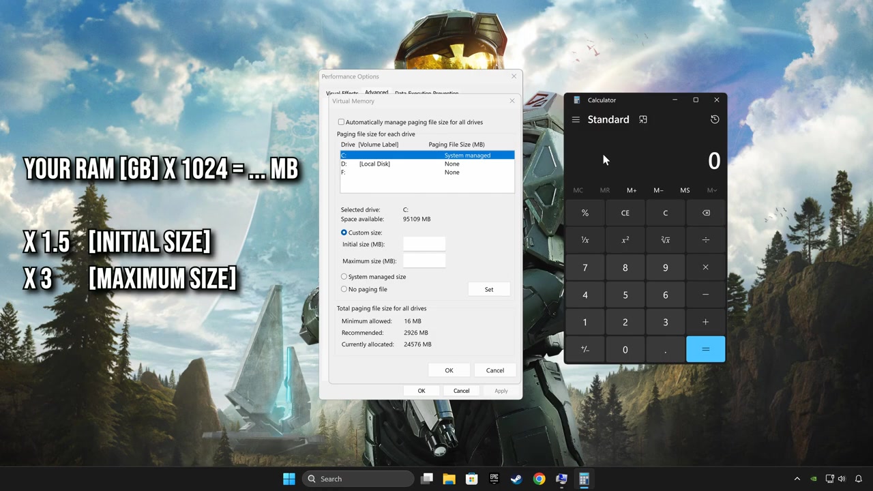Open Epic Games Launcher from taskbar
Viewport: 873px width, 491px height.
(494, 479)
